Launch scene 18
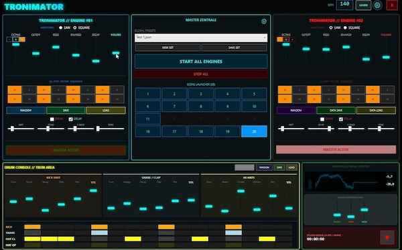This screenshot has width=402, height=250. coord(201,131)
